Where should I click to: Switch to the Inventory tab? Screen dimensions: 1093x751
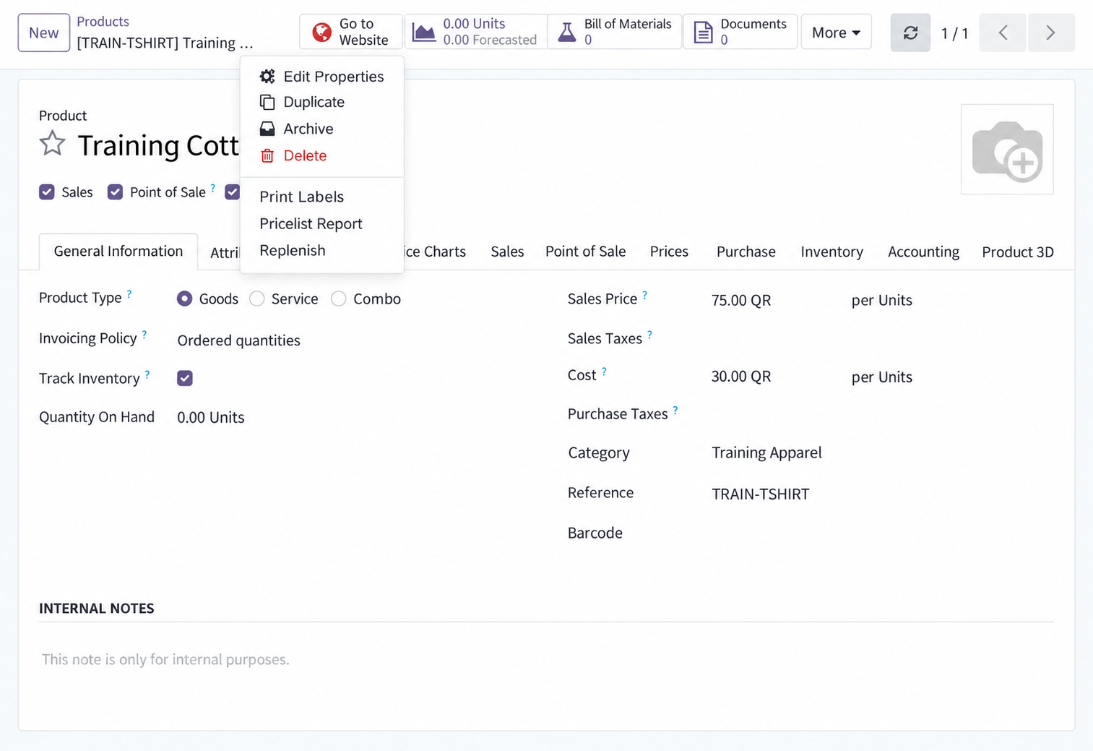(831, 252)
